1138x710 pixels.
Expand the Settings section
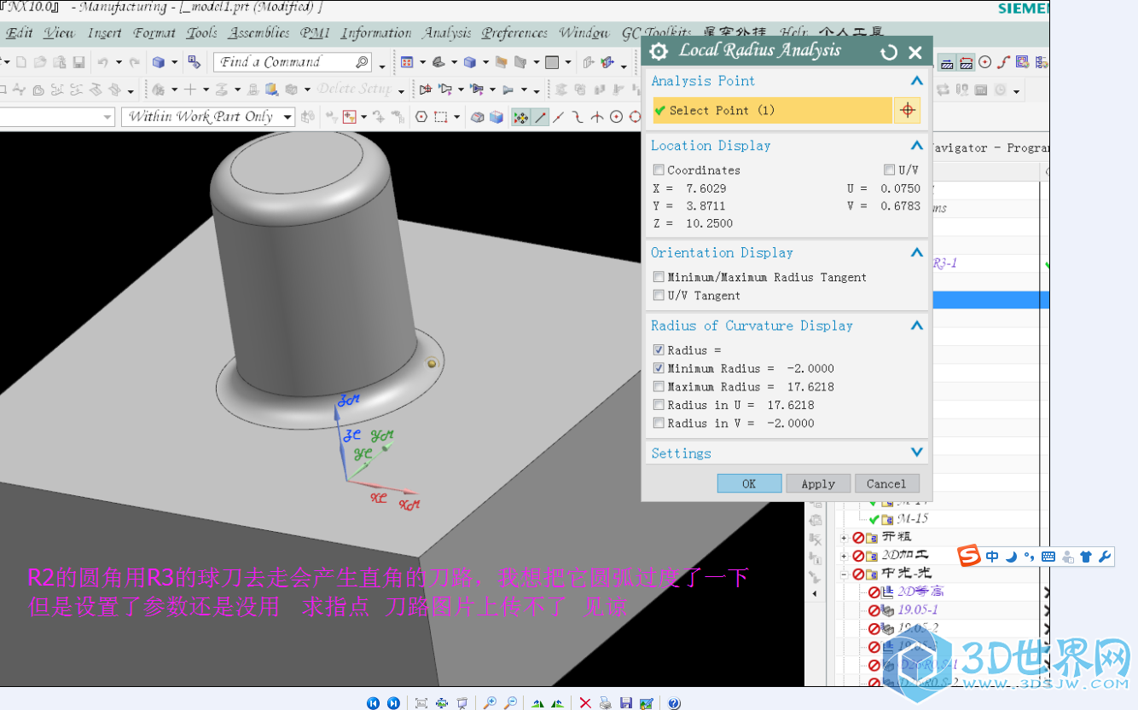(x=917, y=453)
